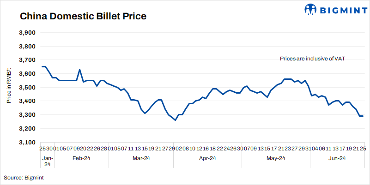Click the Prices are inclusive of VAT note
This screenshot has width=370, height=185.
click(x=313, y=59)
